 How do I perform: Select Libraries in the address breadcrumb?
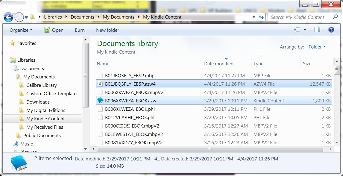click(x=53, y=17)
